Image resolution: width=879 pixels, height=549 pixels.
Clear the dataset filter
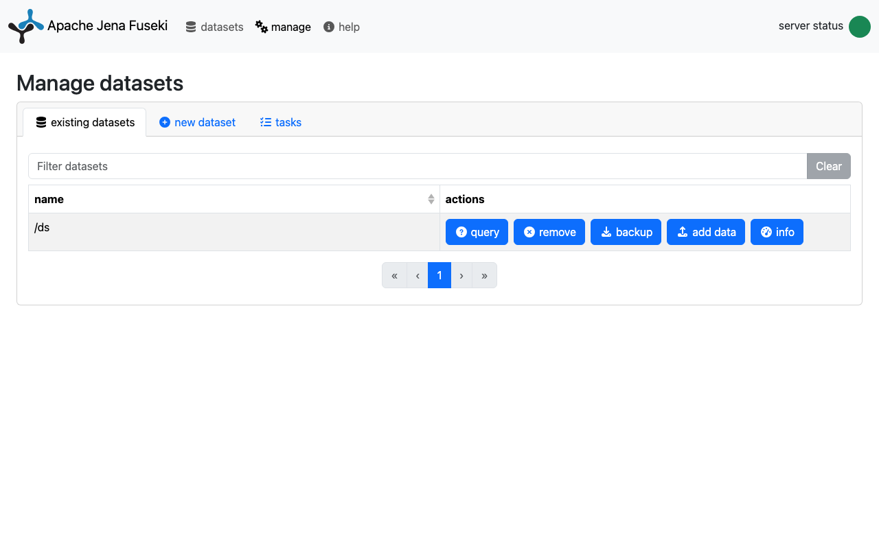[829, 166]
